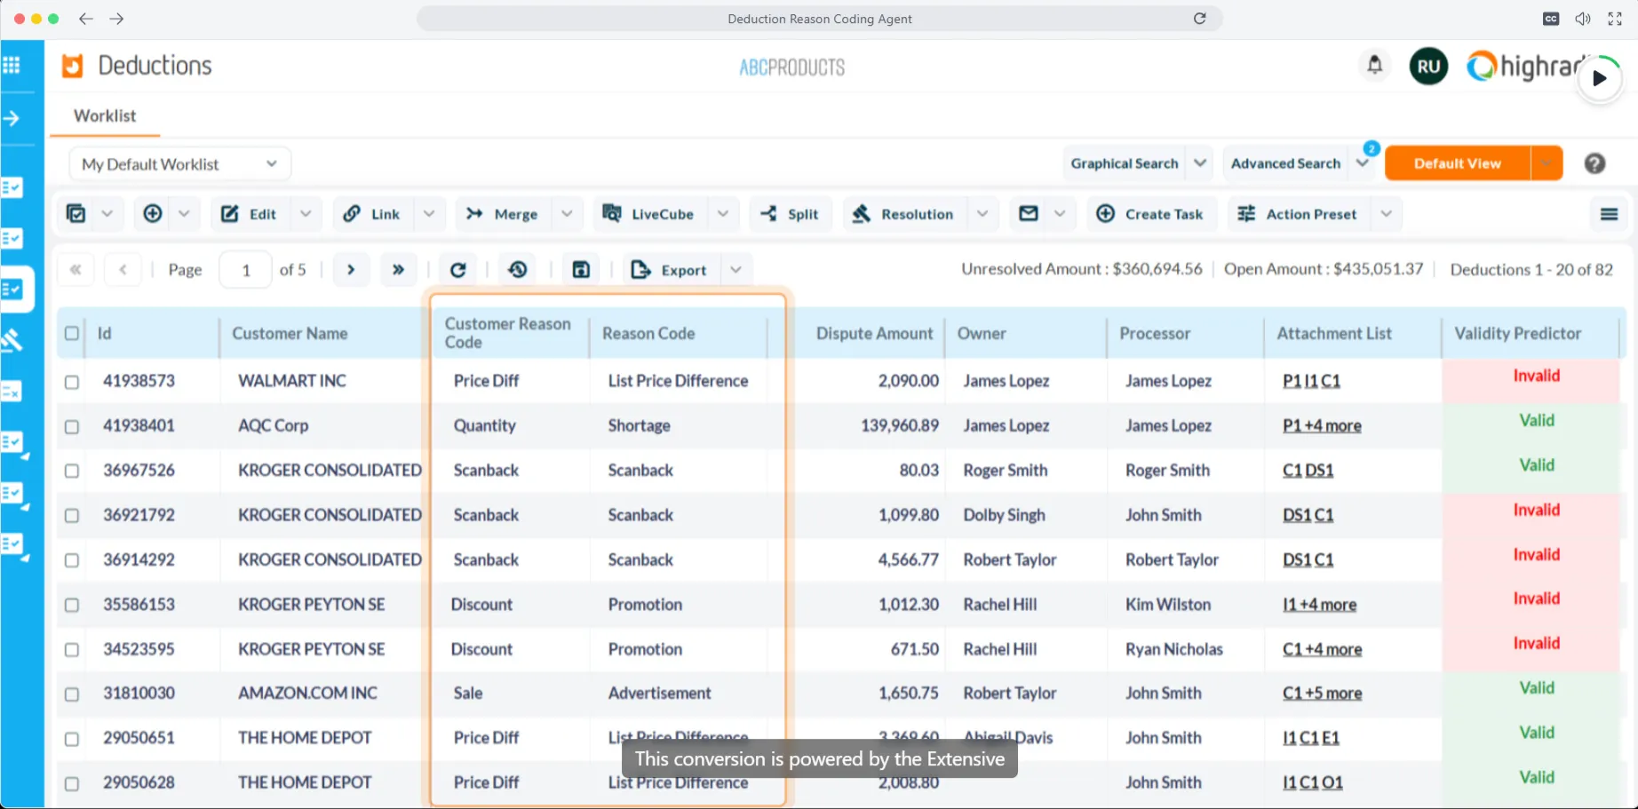Go forward in browser navigation
Screen dimensions: 1638x809
point(116,19)
